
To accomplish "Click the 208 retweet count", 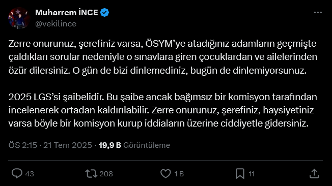I will click(106, 174).
